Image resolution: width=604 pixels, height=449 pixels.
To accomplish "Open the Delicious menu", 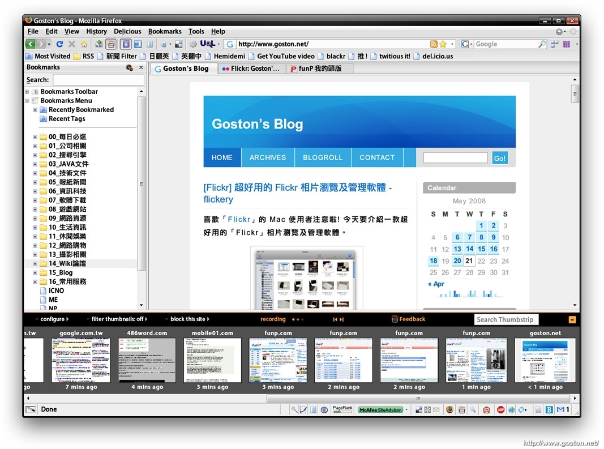I will (127, 31).
